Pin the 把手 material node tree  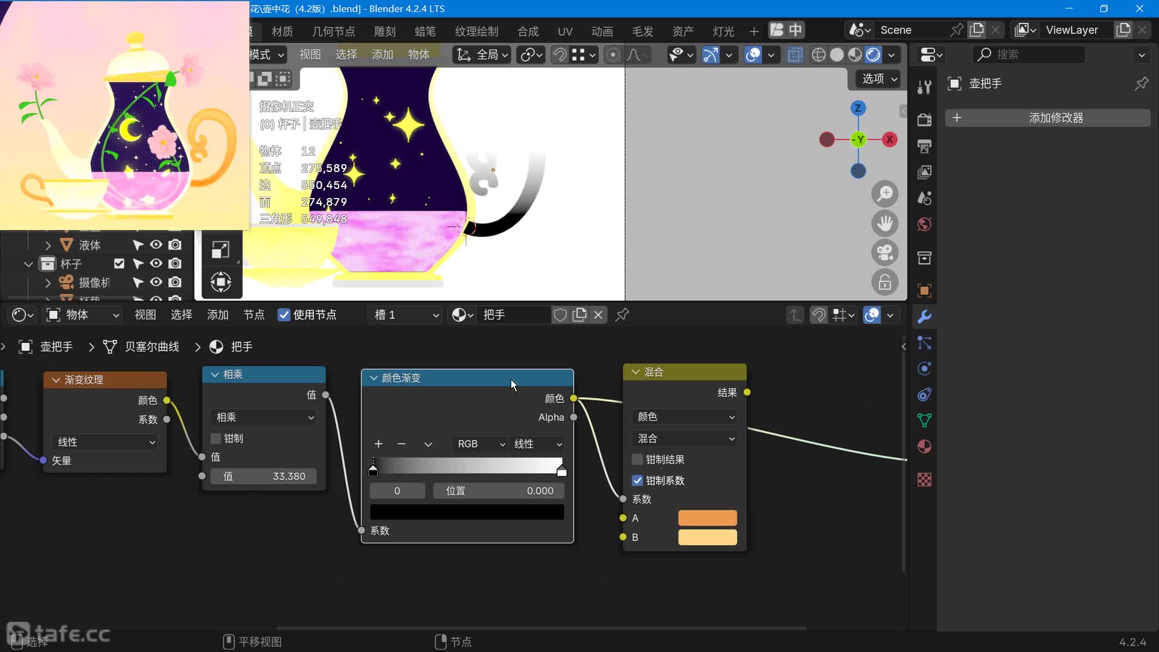pos(622,315)
